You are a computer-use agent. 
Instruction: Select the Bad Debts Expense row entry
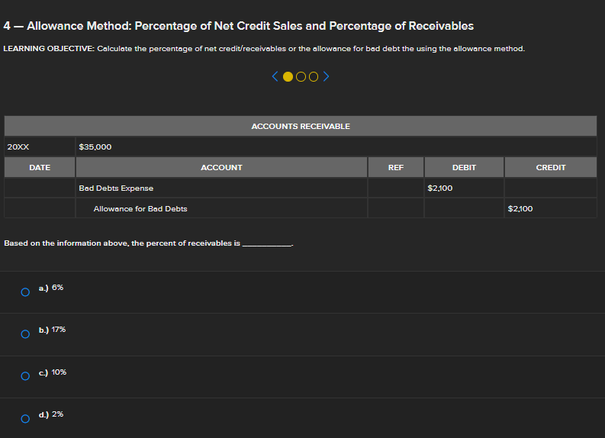point(116,188)
